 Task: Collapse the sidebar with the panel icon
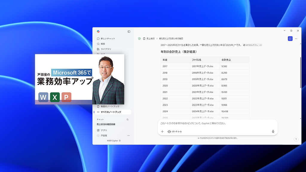pos(129,31)
